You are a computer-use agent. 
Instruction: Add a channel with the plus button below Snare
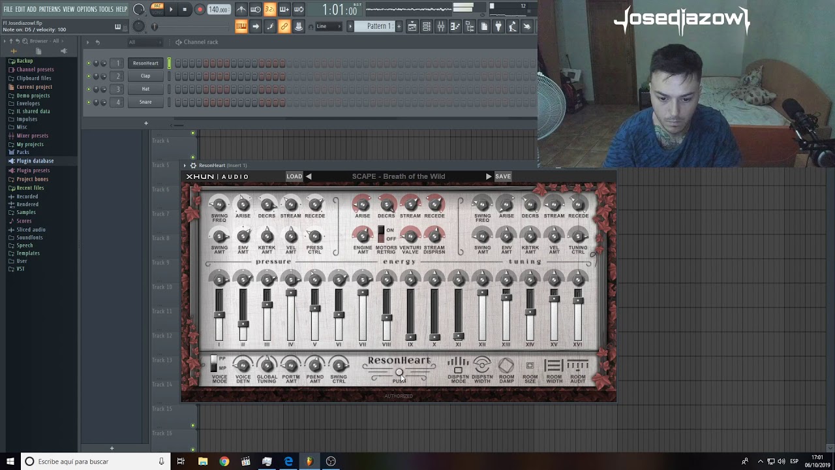tap(146, 123)
